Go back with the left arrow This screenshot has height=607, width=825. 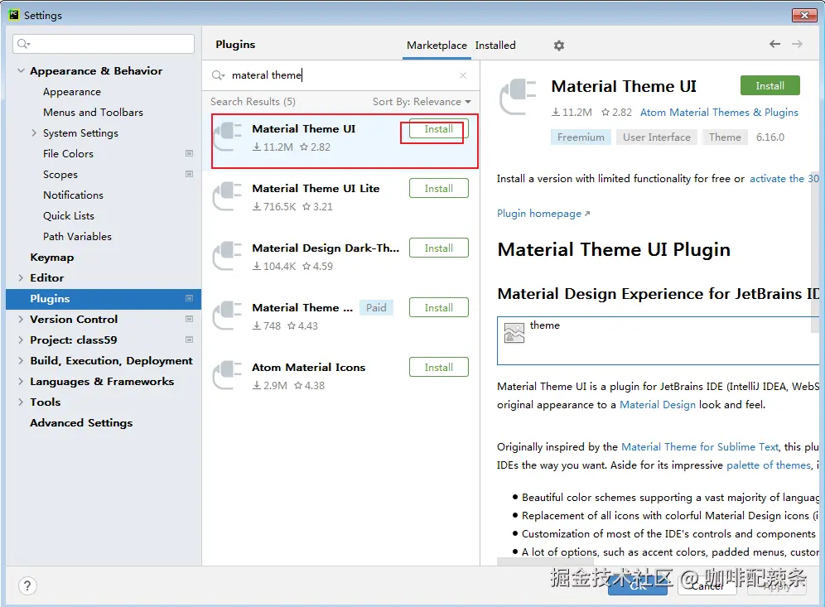click(x=774, y=44)
